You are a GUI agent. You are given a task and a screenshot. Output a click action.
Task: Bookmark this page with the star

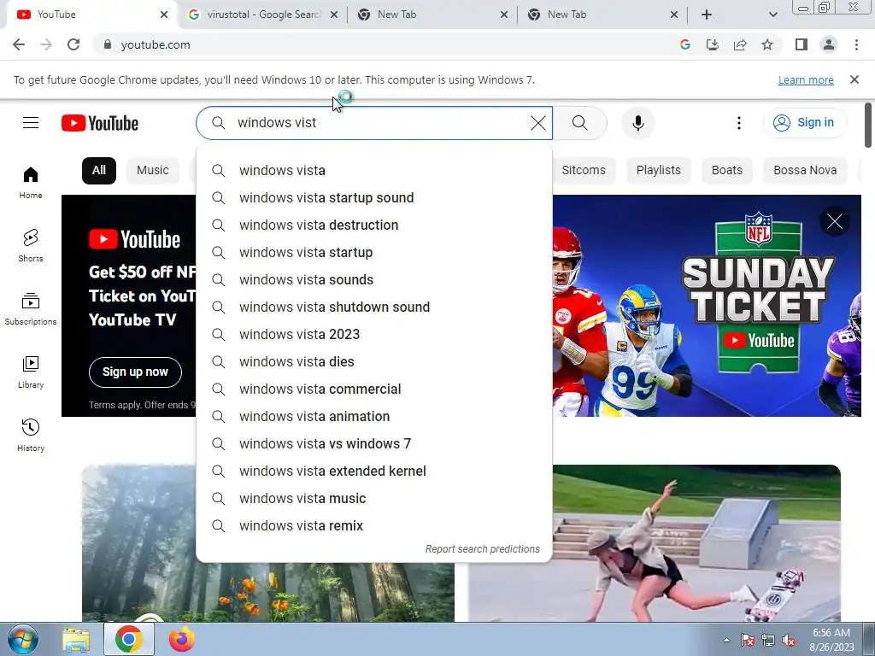pos(767,44)
